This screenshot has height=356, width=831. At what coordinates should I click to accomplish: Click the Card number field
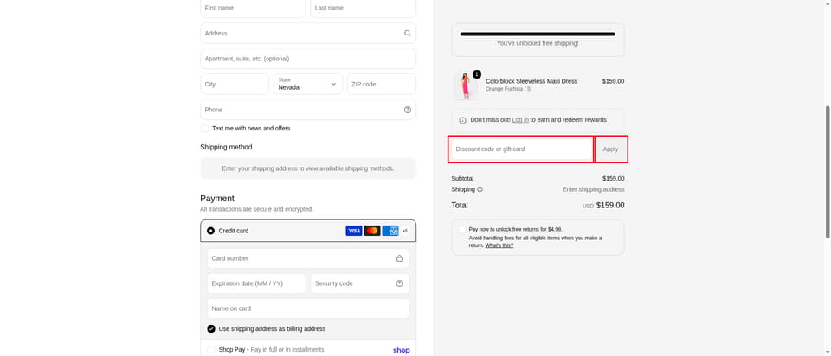[x=308, y=258]
